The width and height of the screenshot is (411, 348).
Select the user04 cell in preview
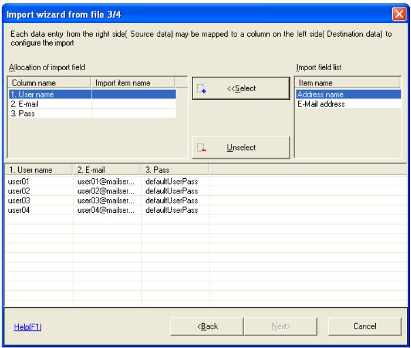[39, 210]
